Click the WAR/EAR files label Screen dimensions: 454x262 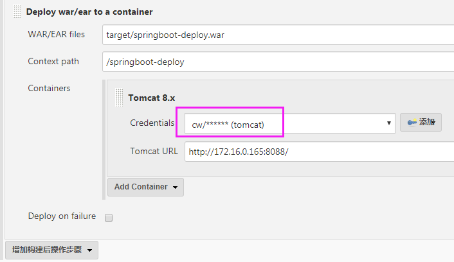point(57,34)
